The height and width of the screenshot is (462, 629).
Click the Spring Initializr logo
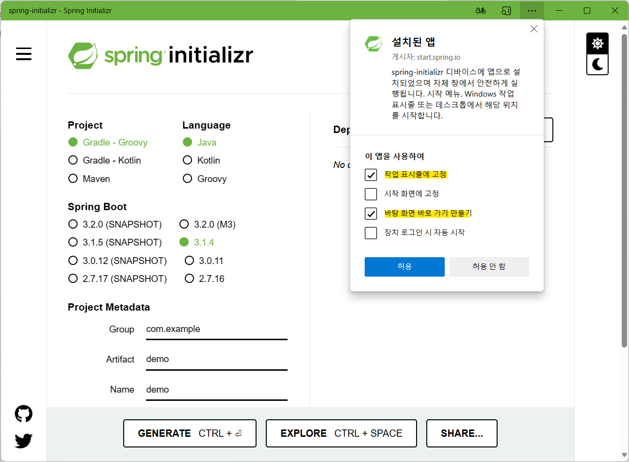pos(161,55)
